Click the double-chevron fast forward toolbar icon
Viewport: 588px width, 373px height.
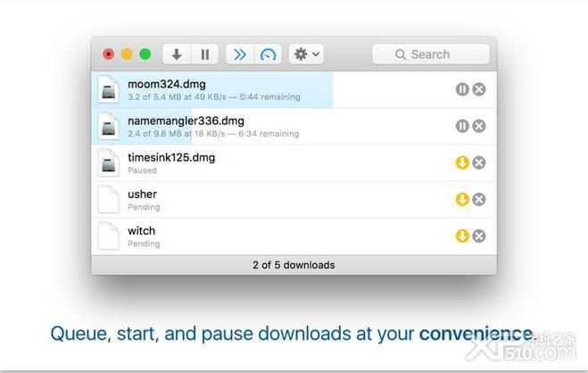pyautogui.click(x=240, y=54)
